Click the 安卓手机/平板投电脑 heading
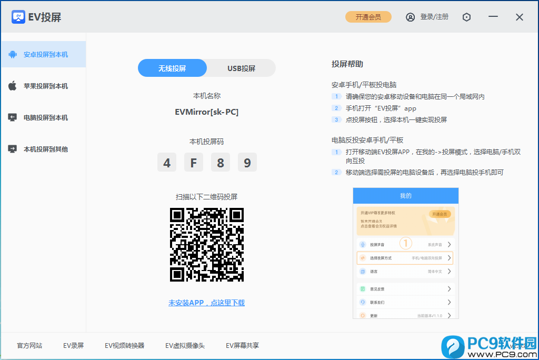 click(364, 85)
